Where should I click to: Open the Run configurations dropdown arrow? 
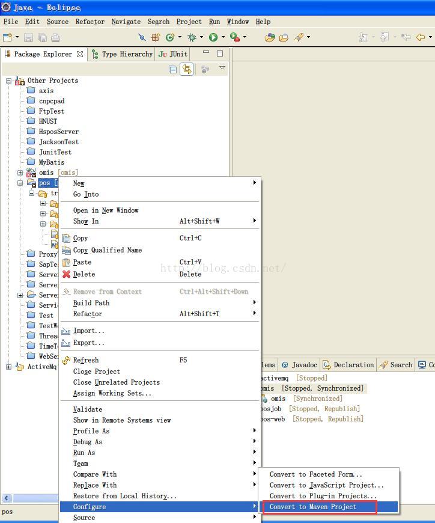pyautogui.click(x=223, y=37)
